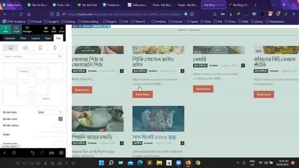The height and width of the screenshot is (168, 299).
Task: Open the Border style dropdown
Action: [x=49, y=112]
